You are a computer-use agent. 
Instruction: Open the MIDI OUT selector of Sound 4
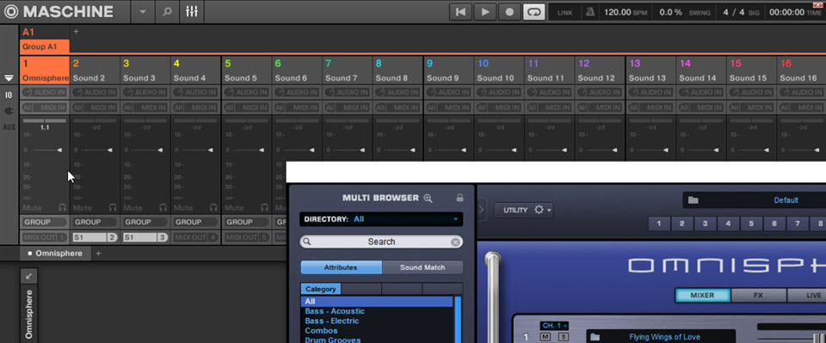pos(196,237)
